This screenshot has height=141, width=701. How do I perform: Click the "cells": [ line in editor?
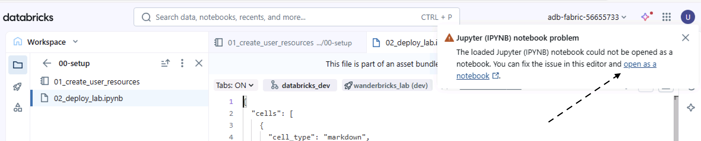[272, 113]
